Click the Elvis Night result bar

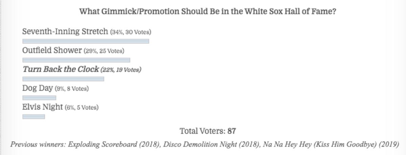[x=33, y=117]
